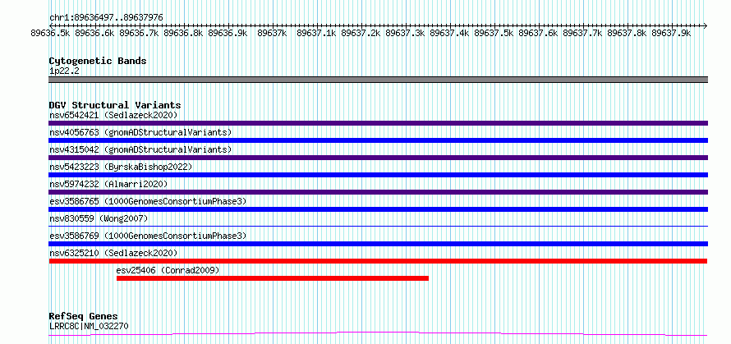731x344 pixels.
Task: Click the Cytogenetic Bands track title
Action: 98,61
